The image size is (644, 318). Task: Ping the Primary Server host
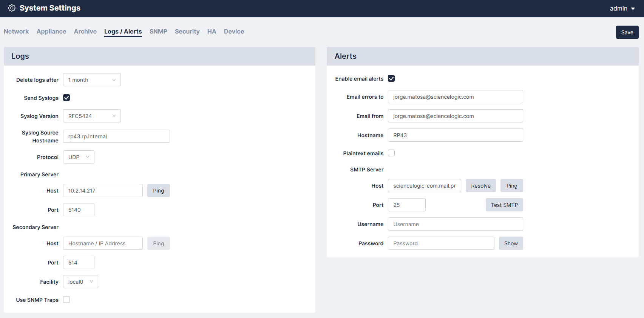click(158, 191)
